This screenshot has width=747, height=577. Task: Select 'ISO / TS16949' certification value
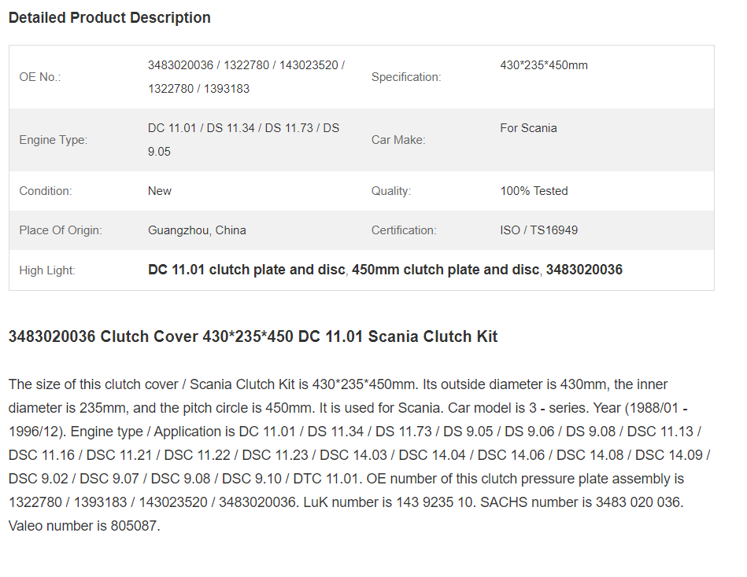click(x=538, y=230)
